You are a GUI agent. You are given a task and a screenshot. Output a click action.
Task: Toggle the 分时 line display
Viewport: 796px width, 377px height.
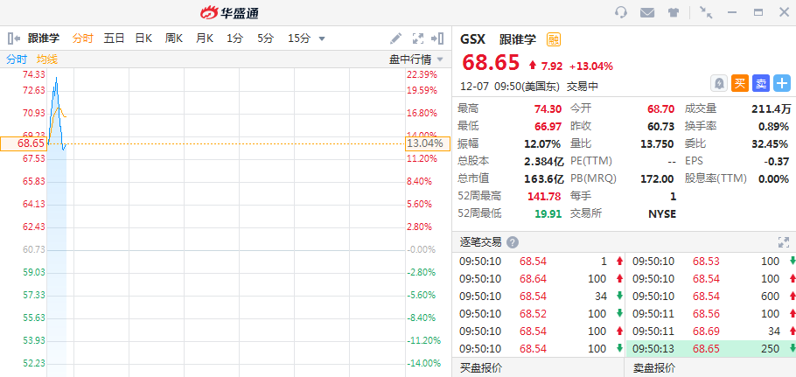[x=17, y=59]
